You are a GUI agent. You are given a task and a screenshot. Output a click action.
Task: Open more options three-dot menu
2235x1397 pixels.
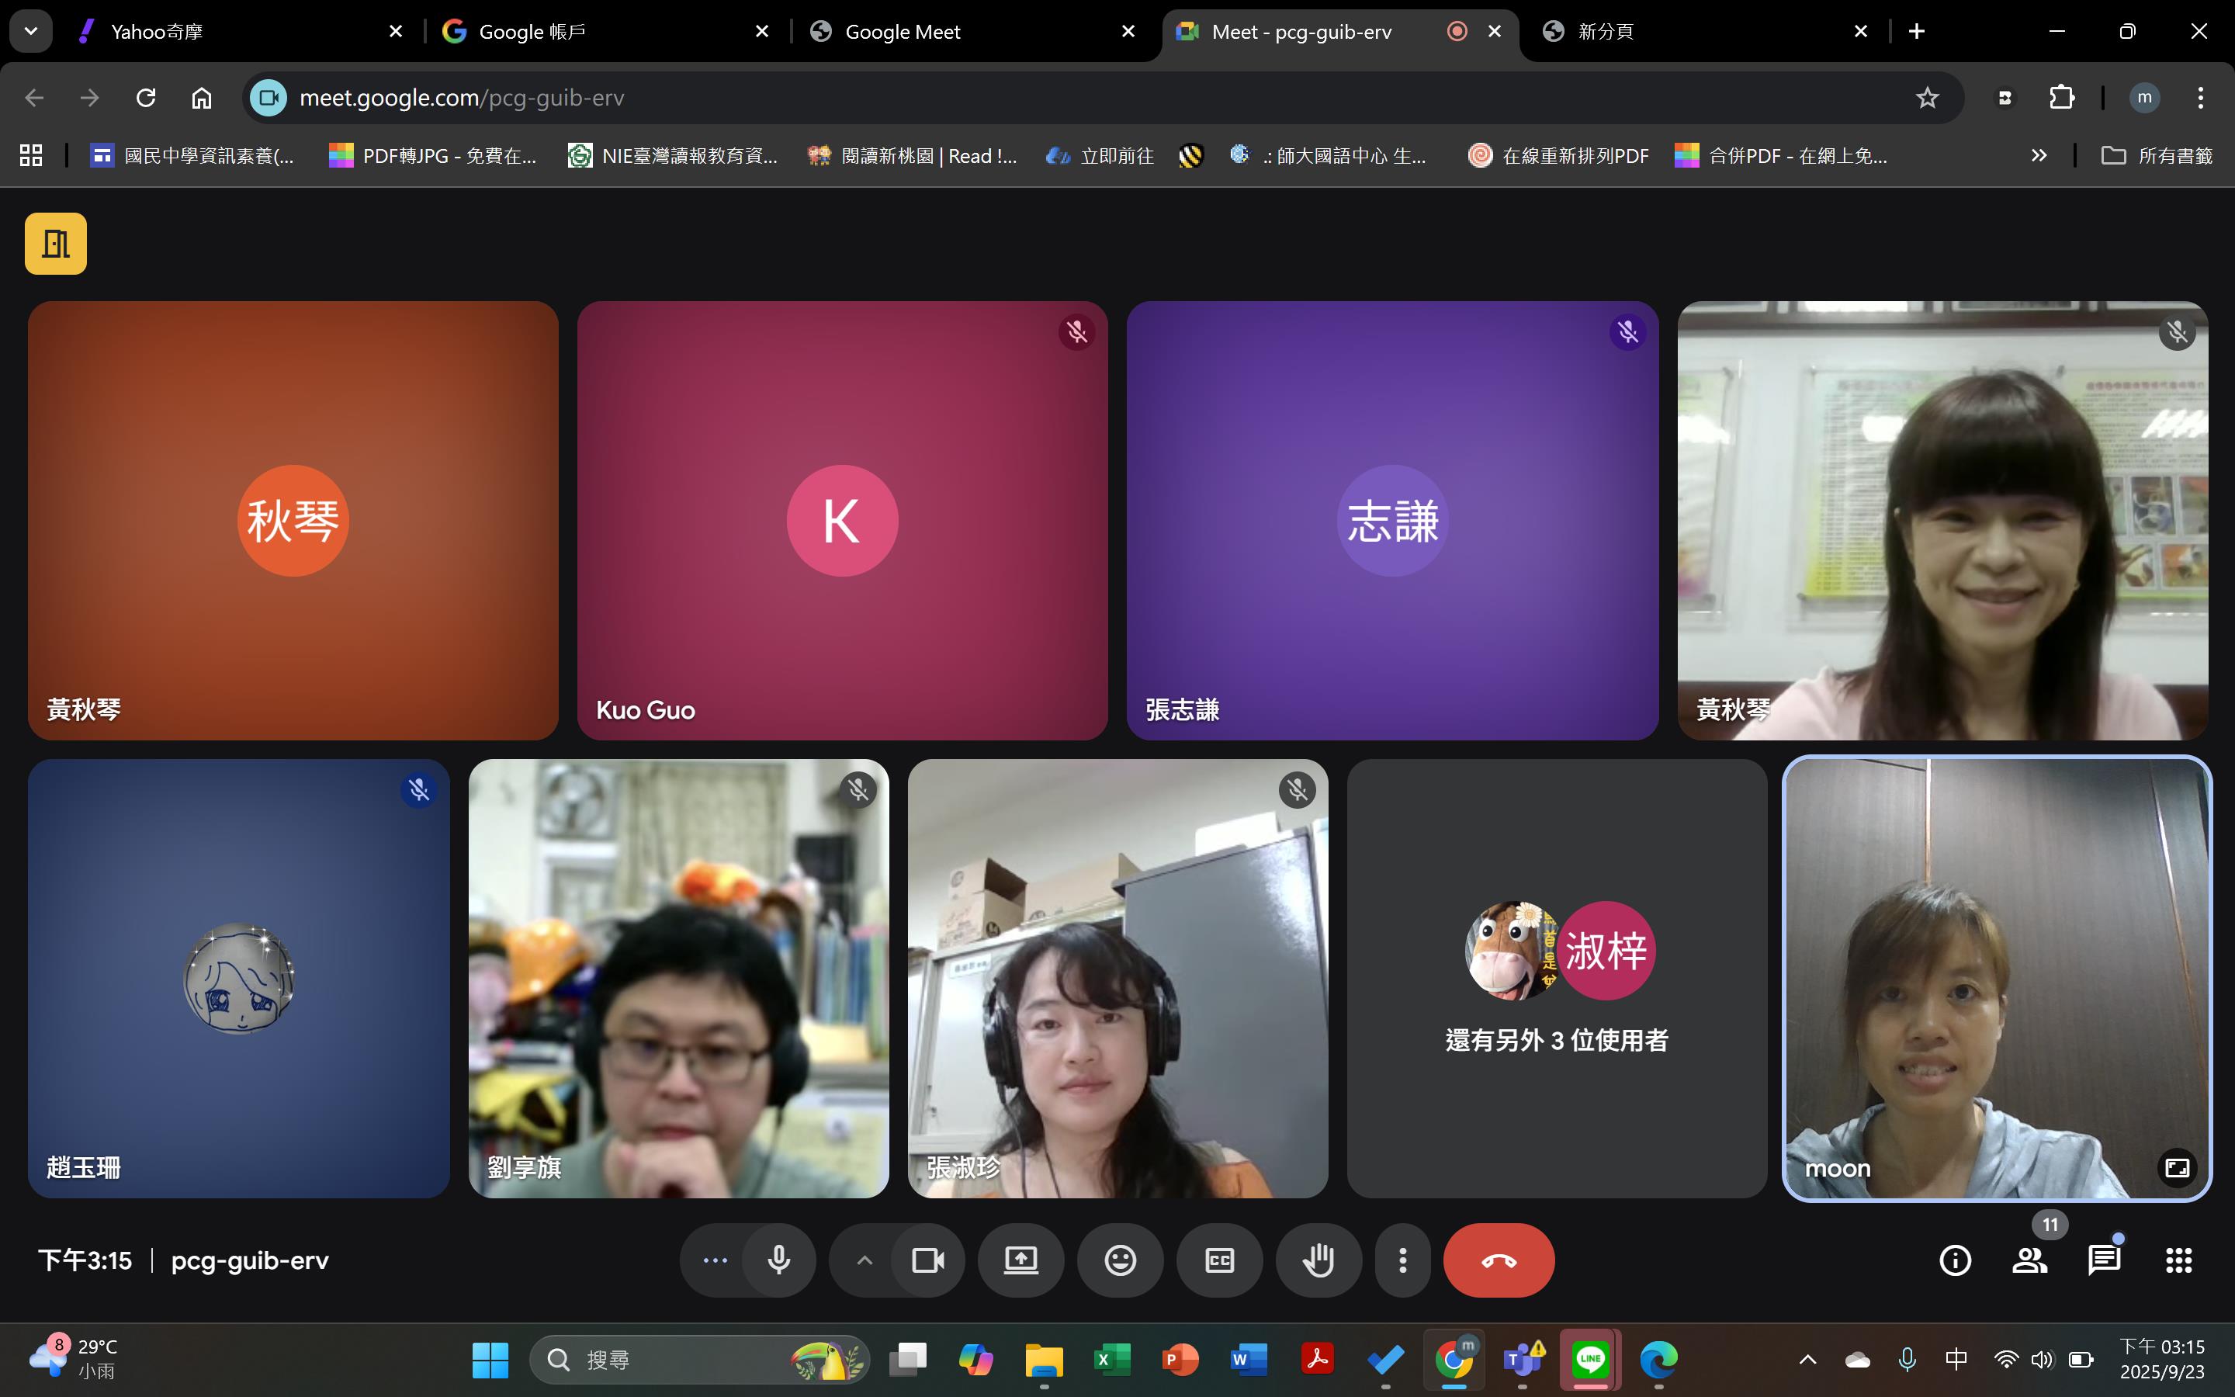(1402, 1260)
